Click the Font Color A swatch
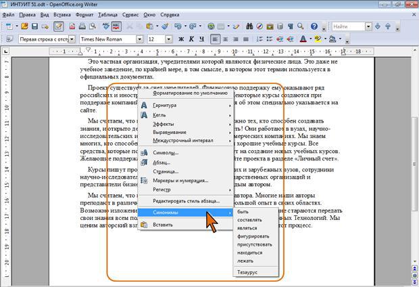Image resolution: width=419 pixels, height=287 pixels. [x=303, y=39]
